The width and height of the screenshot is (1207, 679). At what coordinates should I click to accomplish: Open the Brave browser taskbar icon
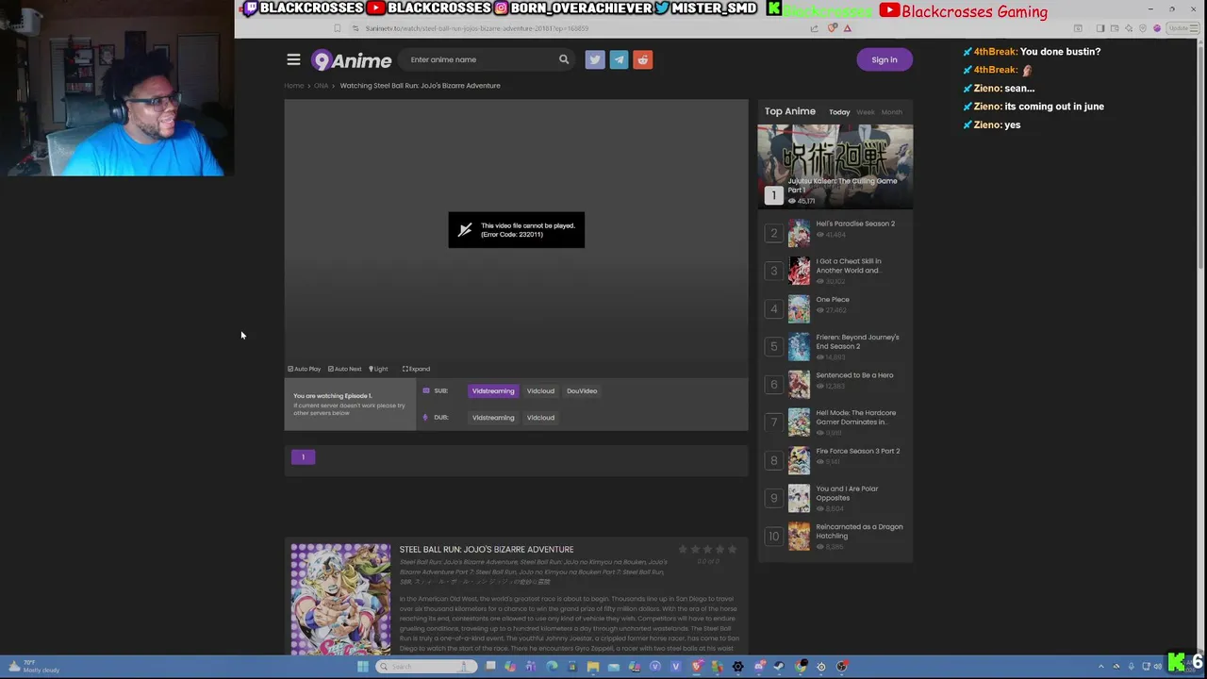click(x=698, y=667)
